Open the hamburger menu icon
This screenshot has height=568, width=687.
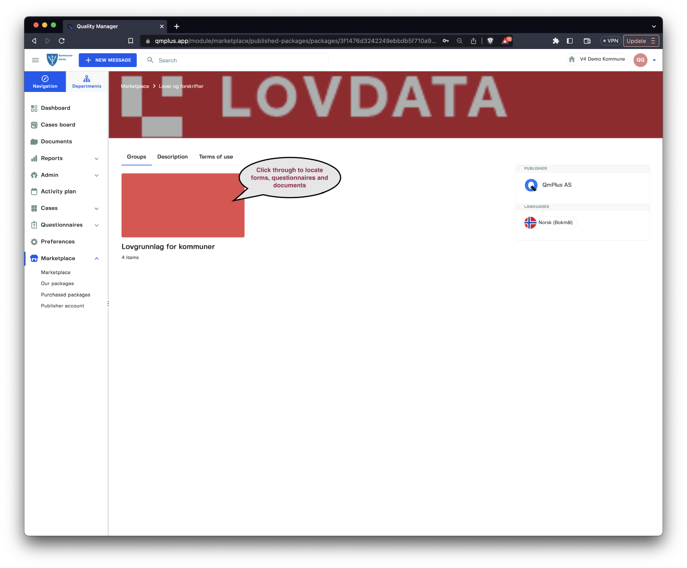35,60
